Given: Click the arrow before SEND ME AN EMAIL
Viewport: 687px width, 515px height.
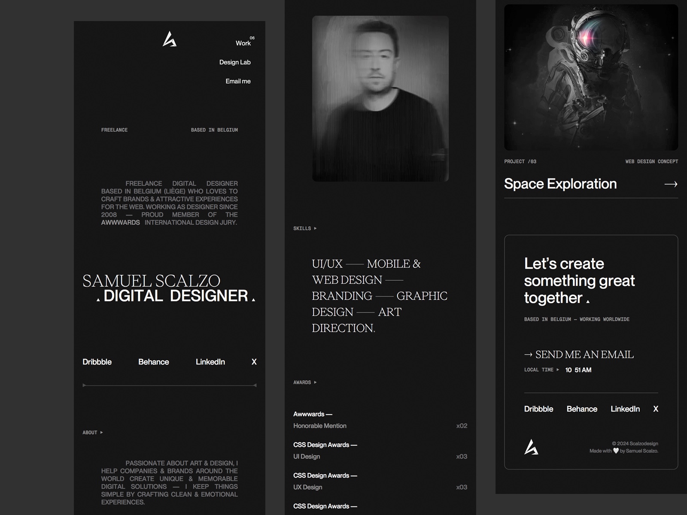Looking at the screenshot, I should pos(529,354).
